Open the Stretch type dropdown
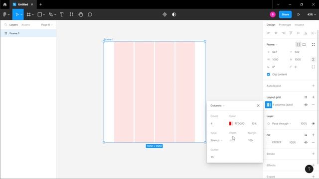The height and width of the screenshot is (179, 319). [x=216, y=140]
